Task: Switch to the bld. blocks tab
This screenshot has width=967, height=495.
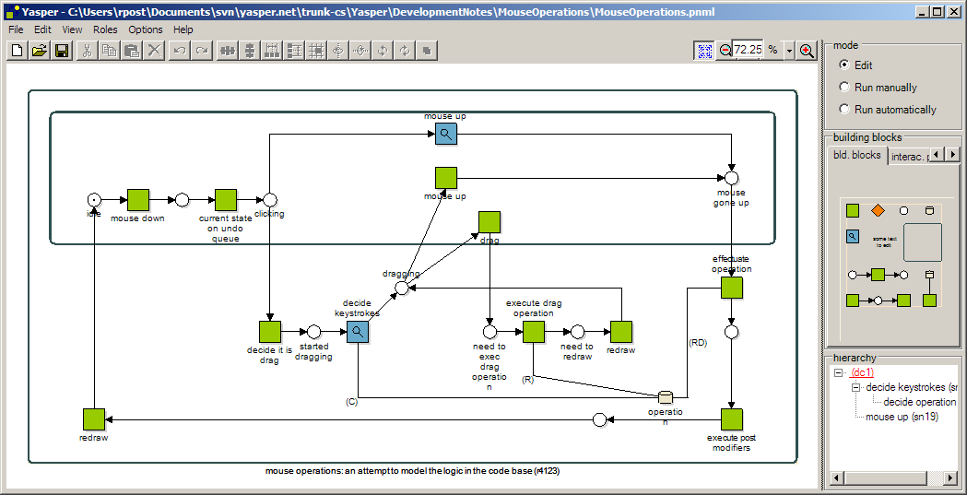Action: (x=857, y=156)
